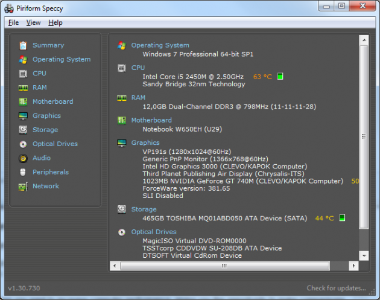The height and width of the screenshot is (300, 380).
Task: Select Summary in the sidebar
Action: (48, 45)
